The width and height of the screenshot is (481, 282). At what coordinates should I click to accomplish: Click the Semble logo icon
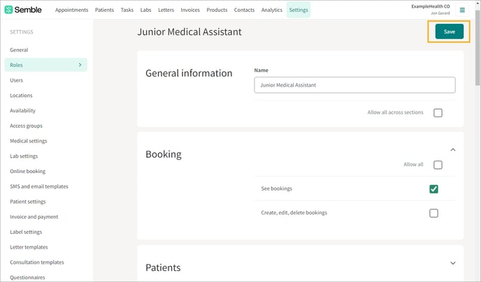(x=8, y=10)
